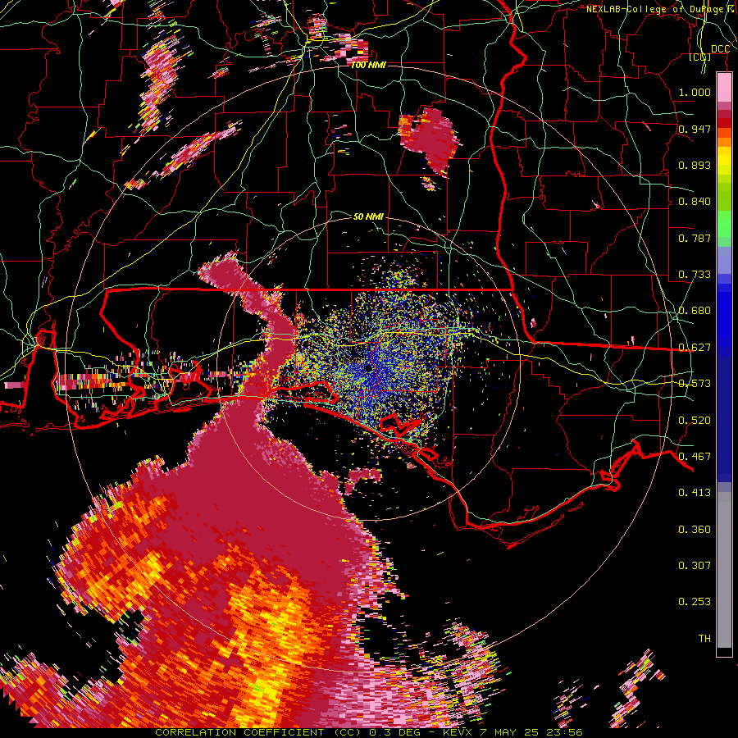Select the 0.733 legend value

point(695,275)
